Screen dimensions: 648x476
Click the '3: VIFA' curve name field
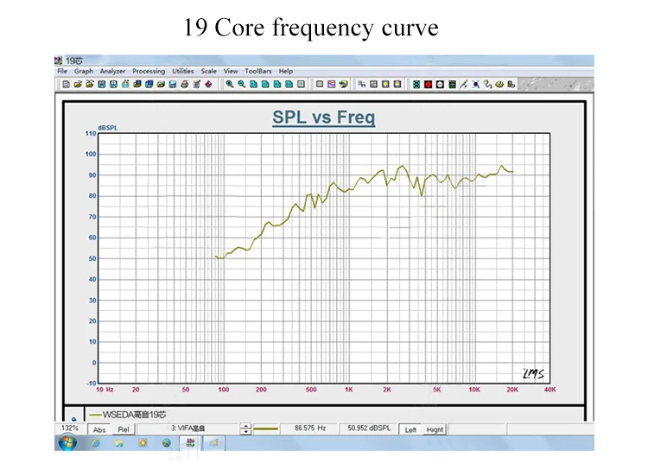pos(188,428)
